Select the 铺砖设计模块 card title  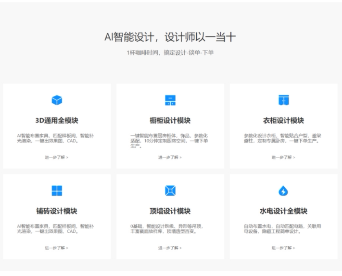(x=57, y=211)
